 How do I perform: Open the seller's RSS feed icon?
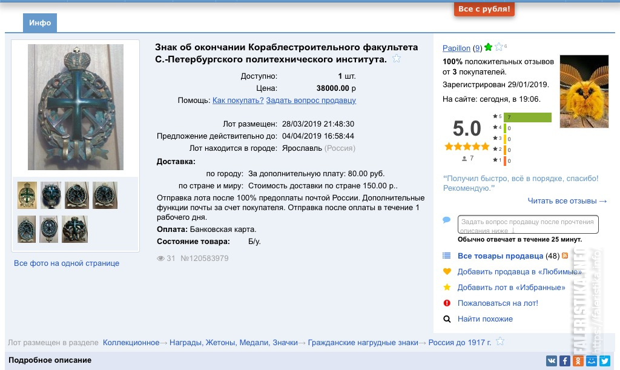point(565,256)
